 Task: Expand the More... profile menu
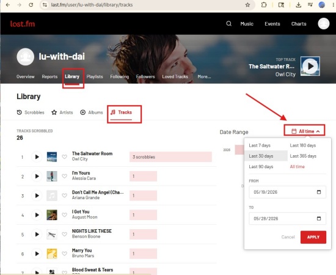pyautogui.click(x=204, y=76)
